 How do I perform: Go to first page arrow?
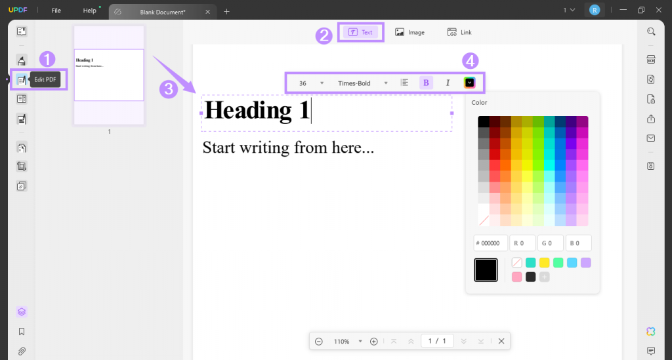pyautogui.click(x=394, y=341)
